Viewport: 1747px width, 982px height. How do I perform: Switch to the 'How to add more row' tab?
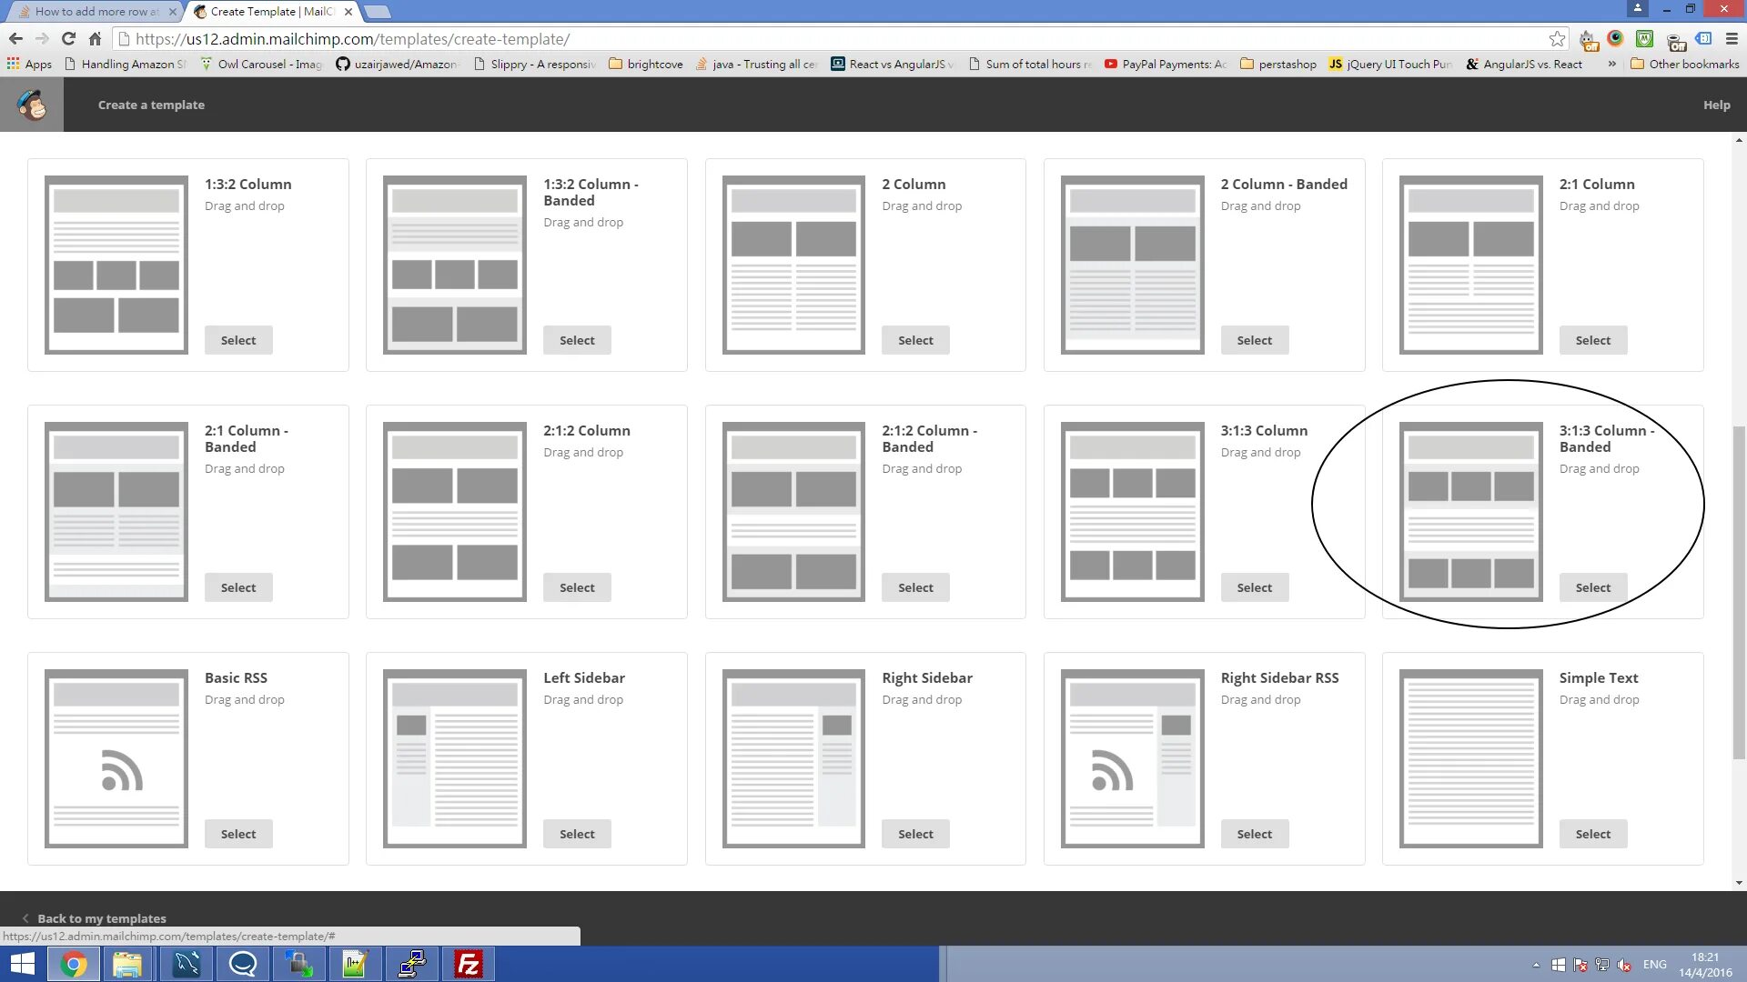pyautogui.click(x=96, y=12)
